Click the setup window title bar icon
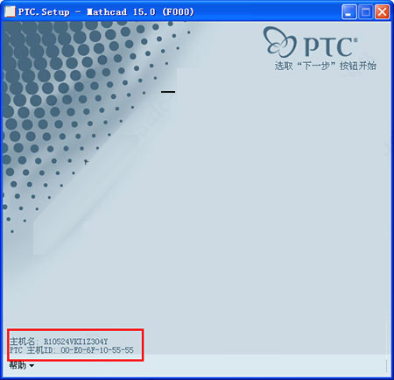This screenshot has height=380, width=394. pos(10,11)
